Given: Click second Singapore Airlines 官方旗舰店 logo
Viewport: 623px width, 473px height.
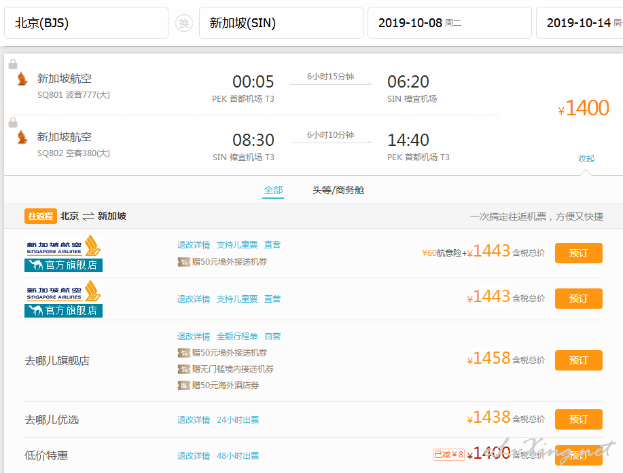Looking at the screenshot, I should pos(64,299).
